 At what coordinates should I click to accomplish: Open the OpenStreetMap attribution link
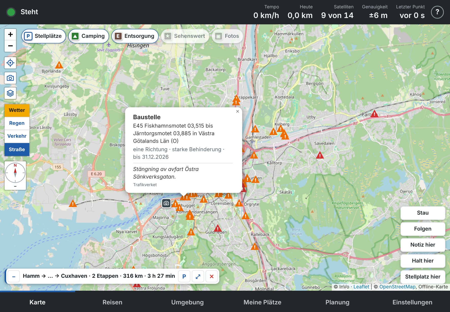tap(397, 287)
